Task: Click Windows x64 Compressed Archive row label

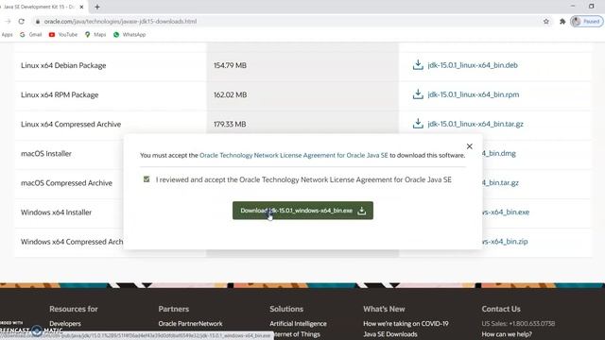Action: 72,242
